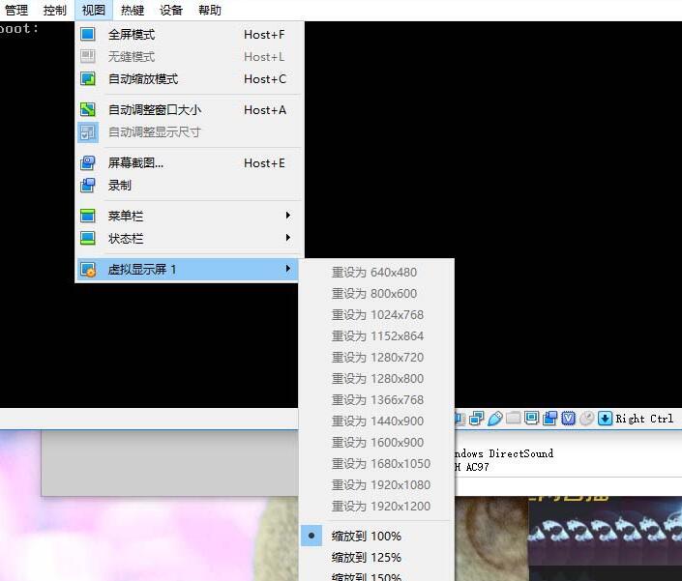Collapse the 虚拟显示屏 1 submenu
This screenshot has height=581, width=682.
tap(188, 269)
